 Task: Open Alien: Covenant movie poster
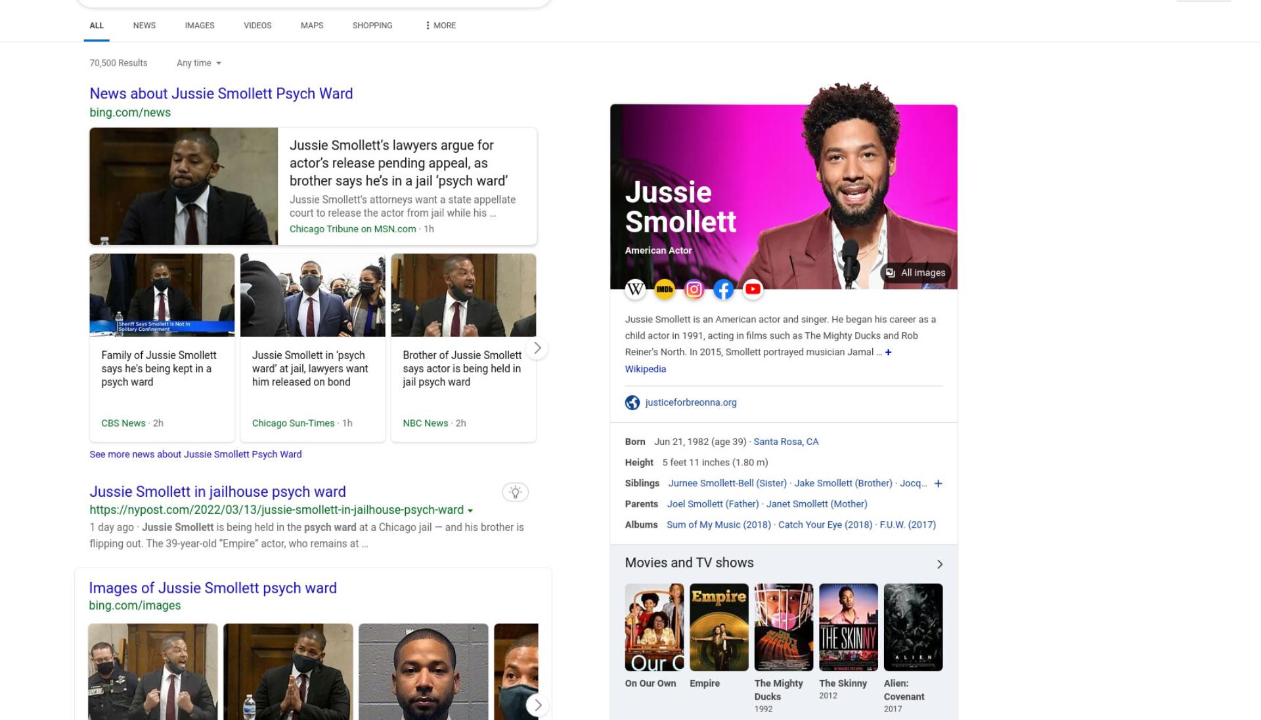coord(913,627)
